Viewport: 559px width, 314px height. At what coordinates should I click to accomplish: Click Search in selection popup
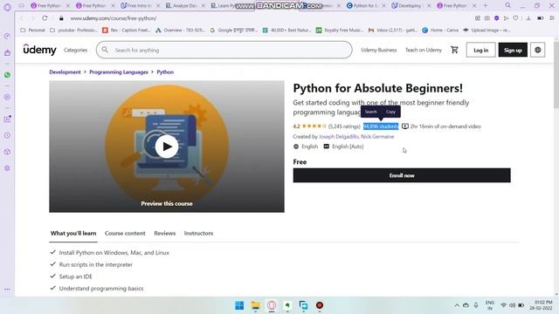[x=370, y=112]
